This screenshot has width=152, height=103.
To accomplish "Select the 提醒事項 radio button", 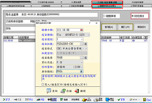I will click(x=104, y=16).
